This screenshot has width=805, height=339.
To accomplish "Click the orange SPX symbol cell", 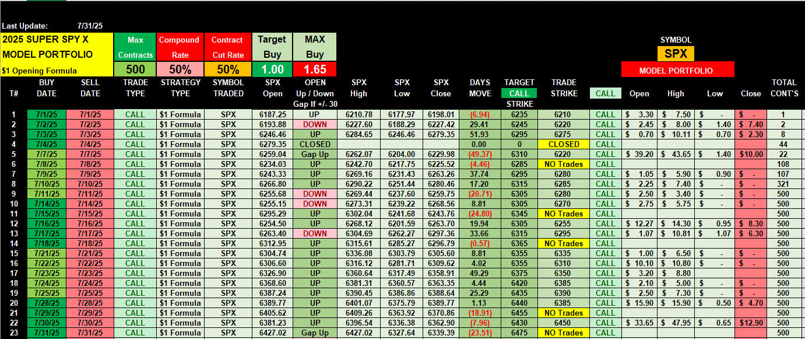I will [x=676, y=54].
